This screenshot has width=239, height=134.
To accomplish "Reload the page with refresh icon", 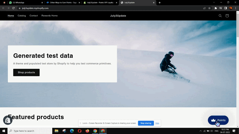I will (13, 8).
